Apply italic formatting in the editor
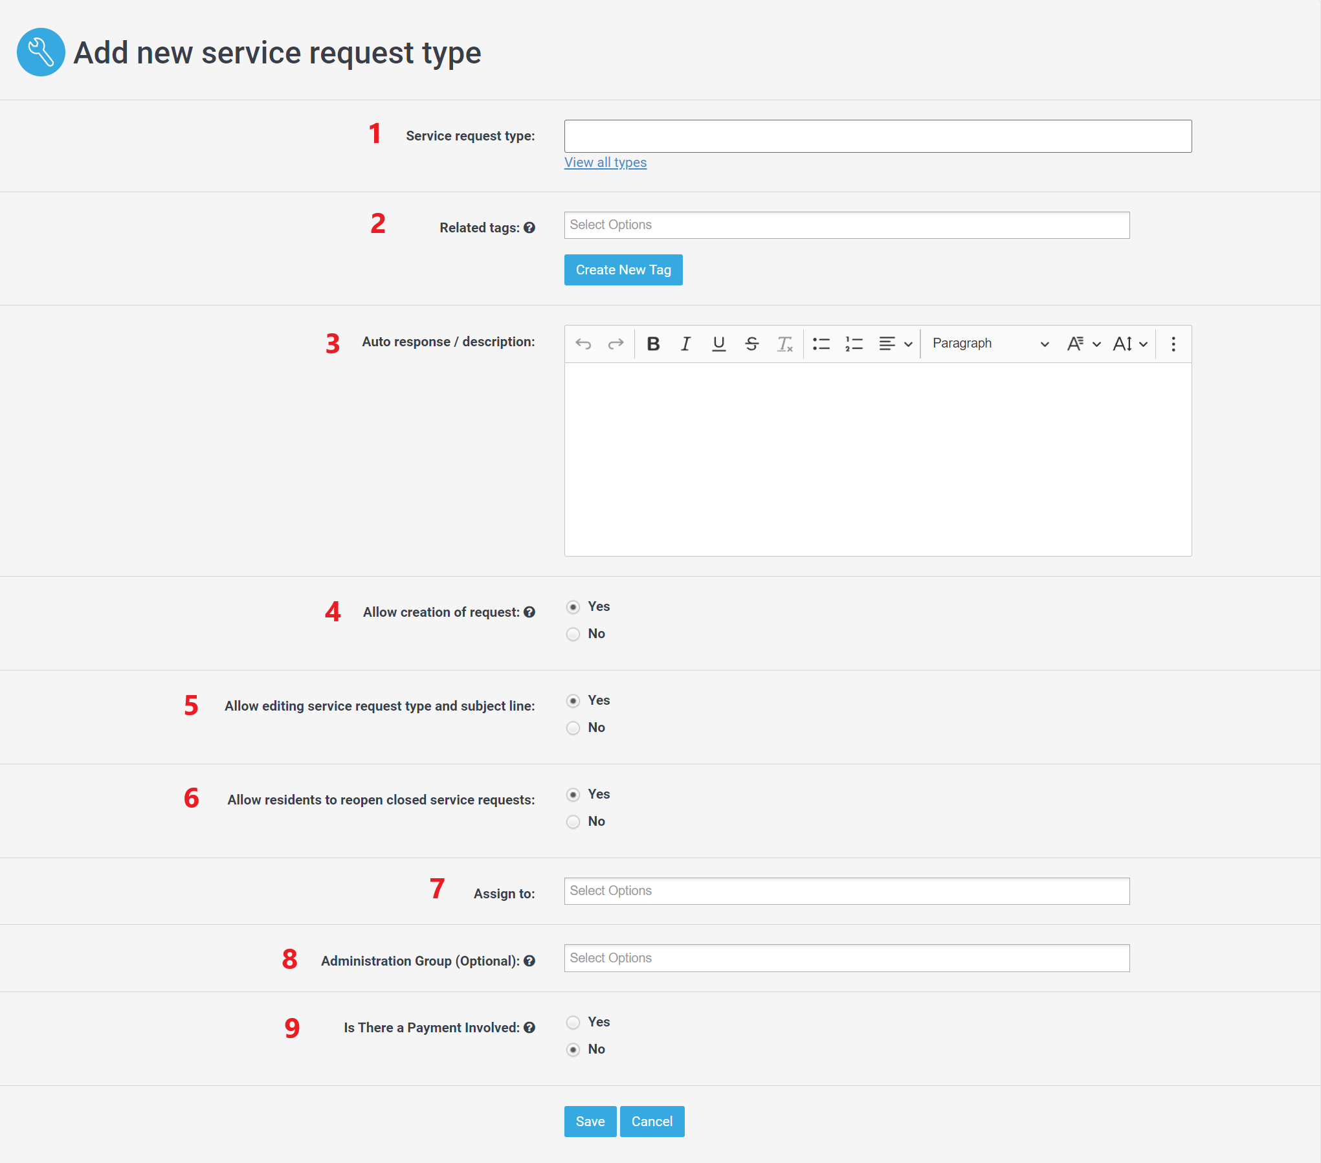The image size is (1321, 1163). coord(685,344)
